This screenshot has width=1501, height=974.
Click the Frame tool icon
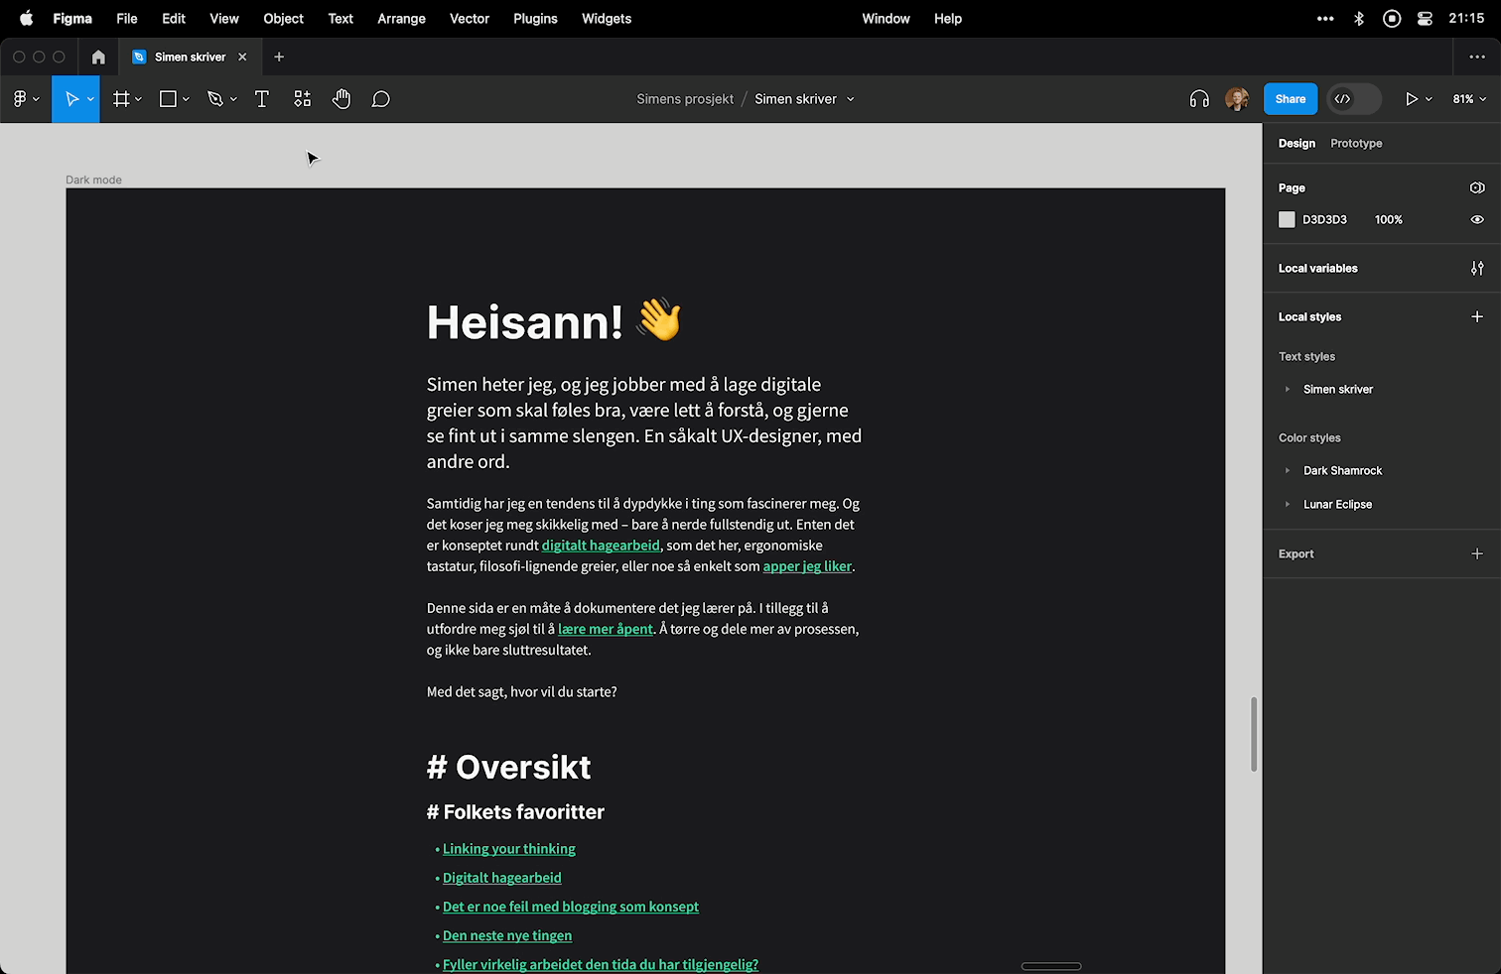[121, 99]
